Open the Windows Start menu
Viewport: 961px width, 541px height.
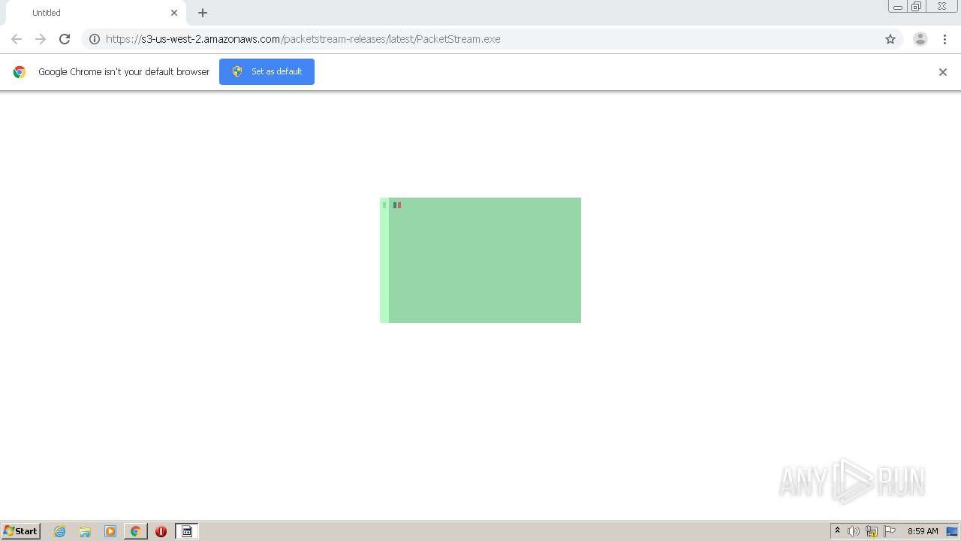[x=21, y=531]
